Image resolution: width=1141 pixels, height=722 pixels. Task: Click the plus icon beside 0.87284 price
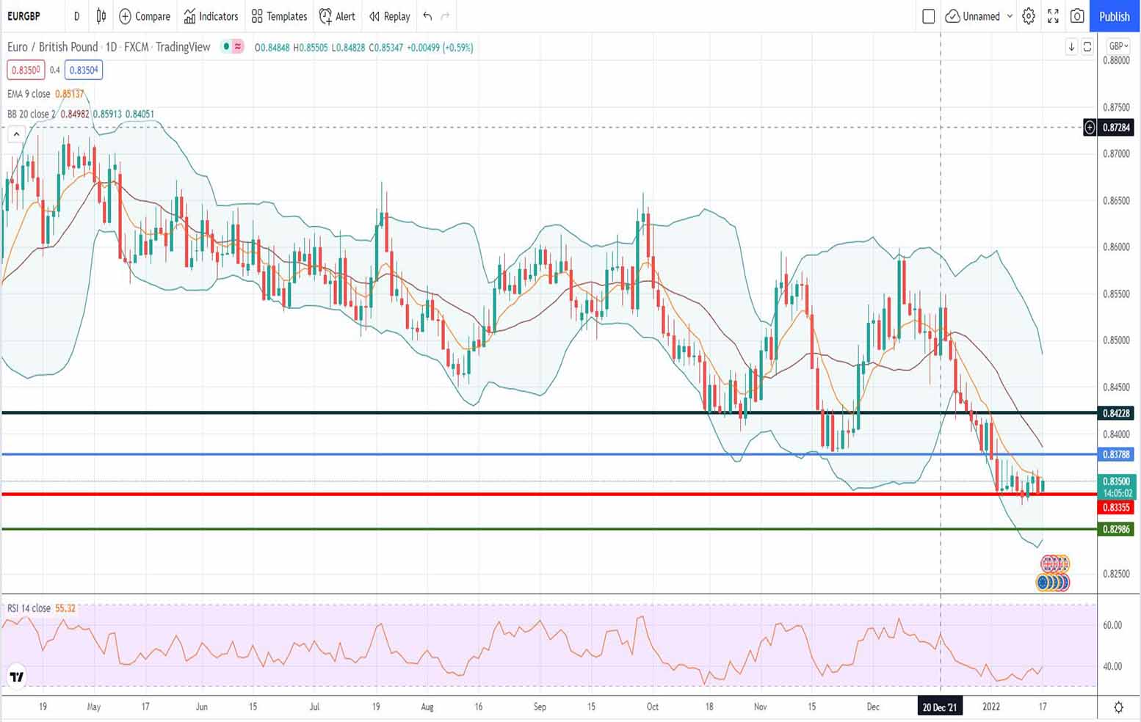tap(1090, 128)
